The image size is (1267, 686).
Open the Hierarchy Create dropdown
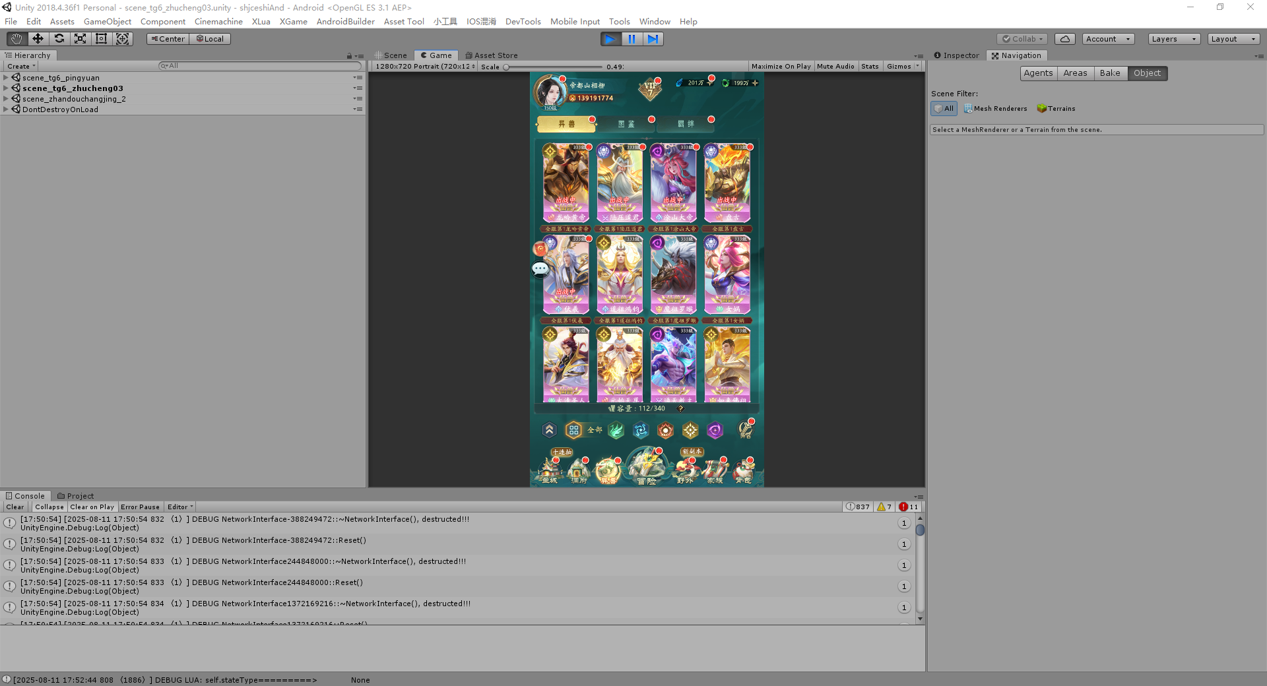click(20, 67)
